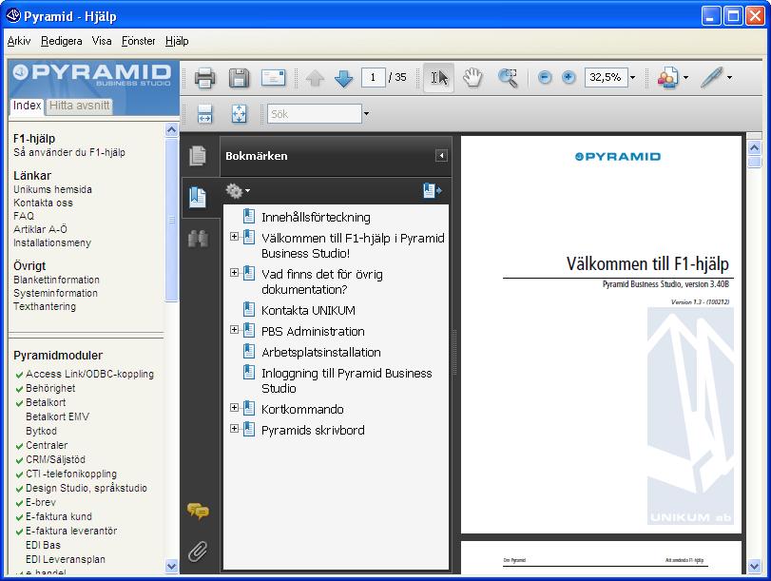Click the Design Studio, språkstudio module link
Viewport: 771px width, 581px height.
[87, 488]
